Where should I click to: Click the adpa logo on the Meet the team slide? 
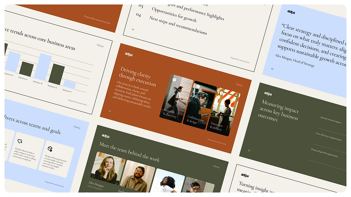tap(105, 136)
